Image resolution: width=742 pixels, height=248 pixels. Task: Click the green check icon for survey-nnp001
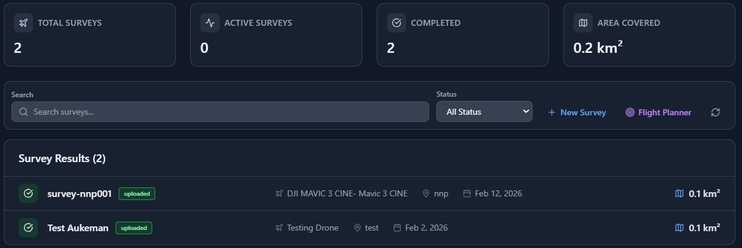tap(28, 193)
